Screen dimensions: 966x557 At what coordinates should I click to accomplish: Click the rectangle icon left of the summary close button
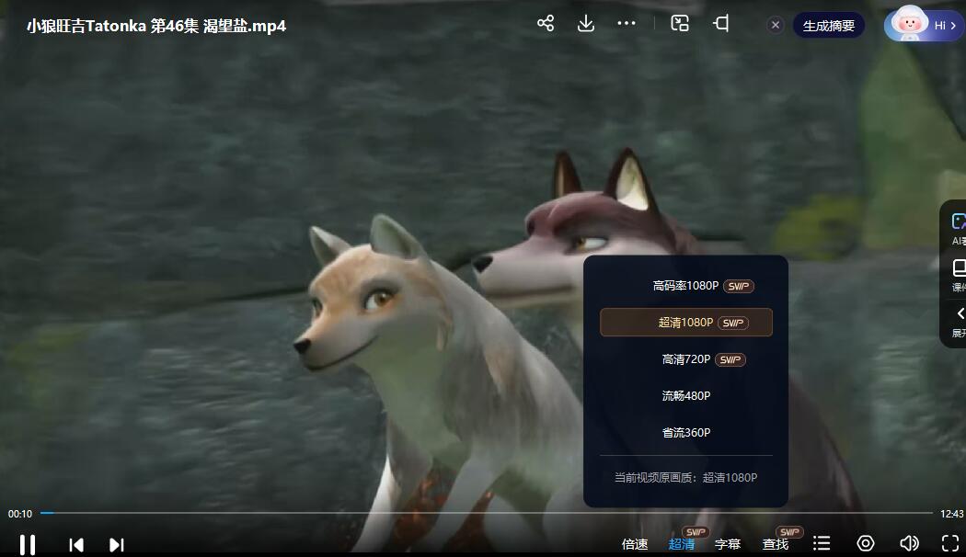click(x=720, y=23)
